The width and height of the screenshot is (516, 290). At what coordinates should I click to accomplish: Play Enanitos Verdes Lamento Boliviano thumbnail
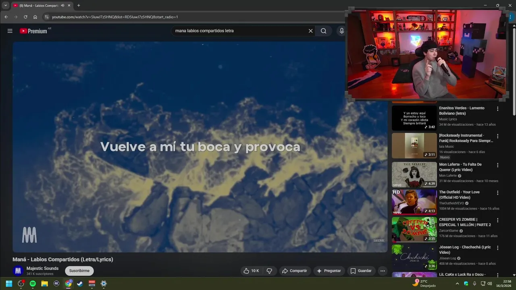click(x=414, y=118)
